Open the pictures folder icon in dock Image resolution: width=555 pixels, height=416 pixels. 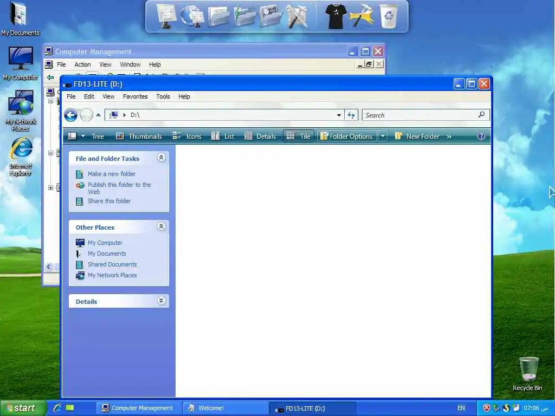pos(271,16)
